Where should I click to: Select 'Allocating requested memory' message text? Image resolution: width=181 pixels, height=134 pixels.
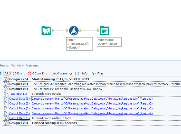click(107, 84)
